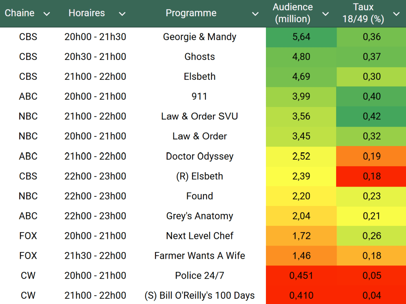Select the Farmer Wants A Wife cell
The width and height of the screenshot is (406, 304).
tap(200, 256)
